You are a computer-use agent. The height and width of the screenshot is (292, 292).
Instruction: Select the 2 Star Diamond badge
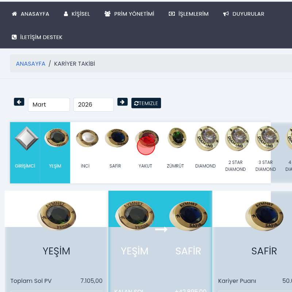237,138
